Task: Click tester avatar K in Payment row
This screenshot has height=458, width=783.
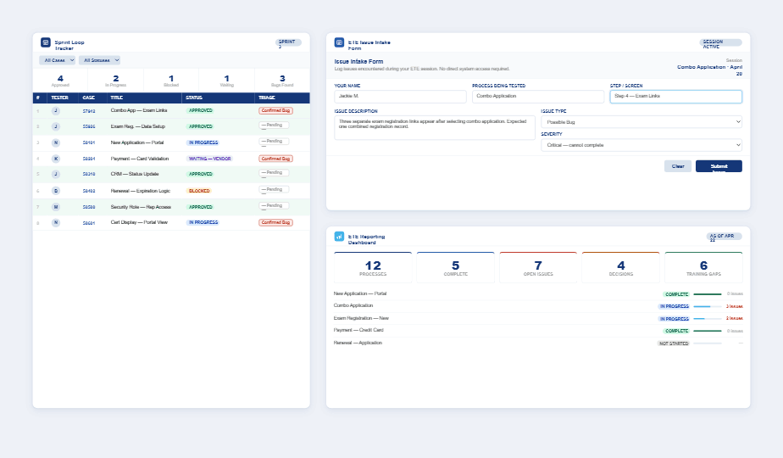Action: pyautogui.click(x=56, y=159)
